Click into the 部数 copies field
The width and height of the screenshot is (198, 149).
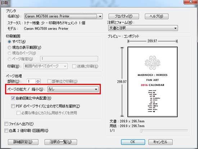coord(31,81)
